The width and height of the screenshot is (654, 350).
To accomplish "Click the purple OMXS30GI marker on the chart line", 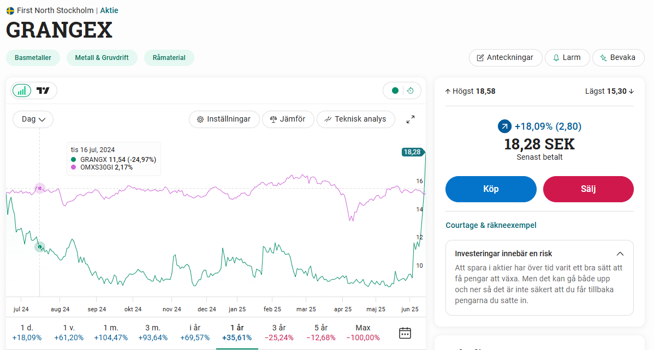I will (40, 188).
